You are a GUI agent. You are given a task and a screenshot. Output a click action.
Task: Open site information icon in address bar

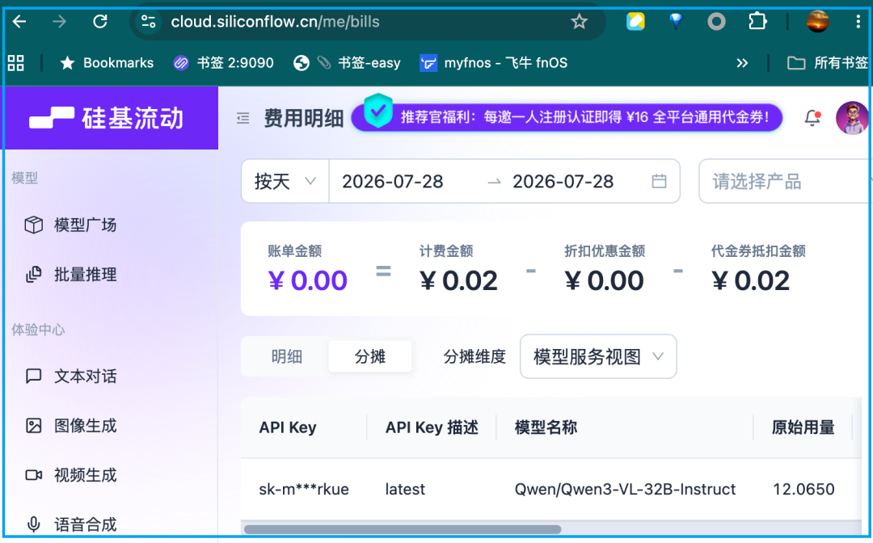pos(149,22)
